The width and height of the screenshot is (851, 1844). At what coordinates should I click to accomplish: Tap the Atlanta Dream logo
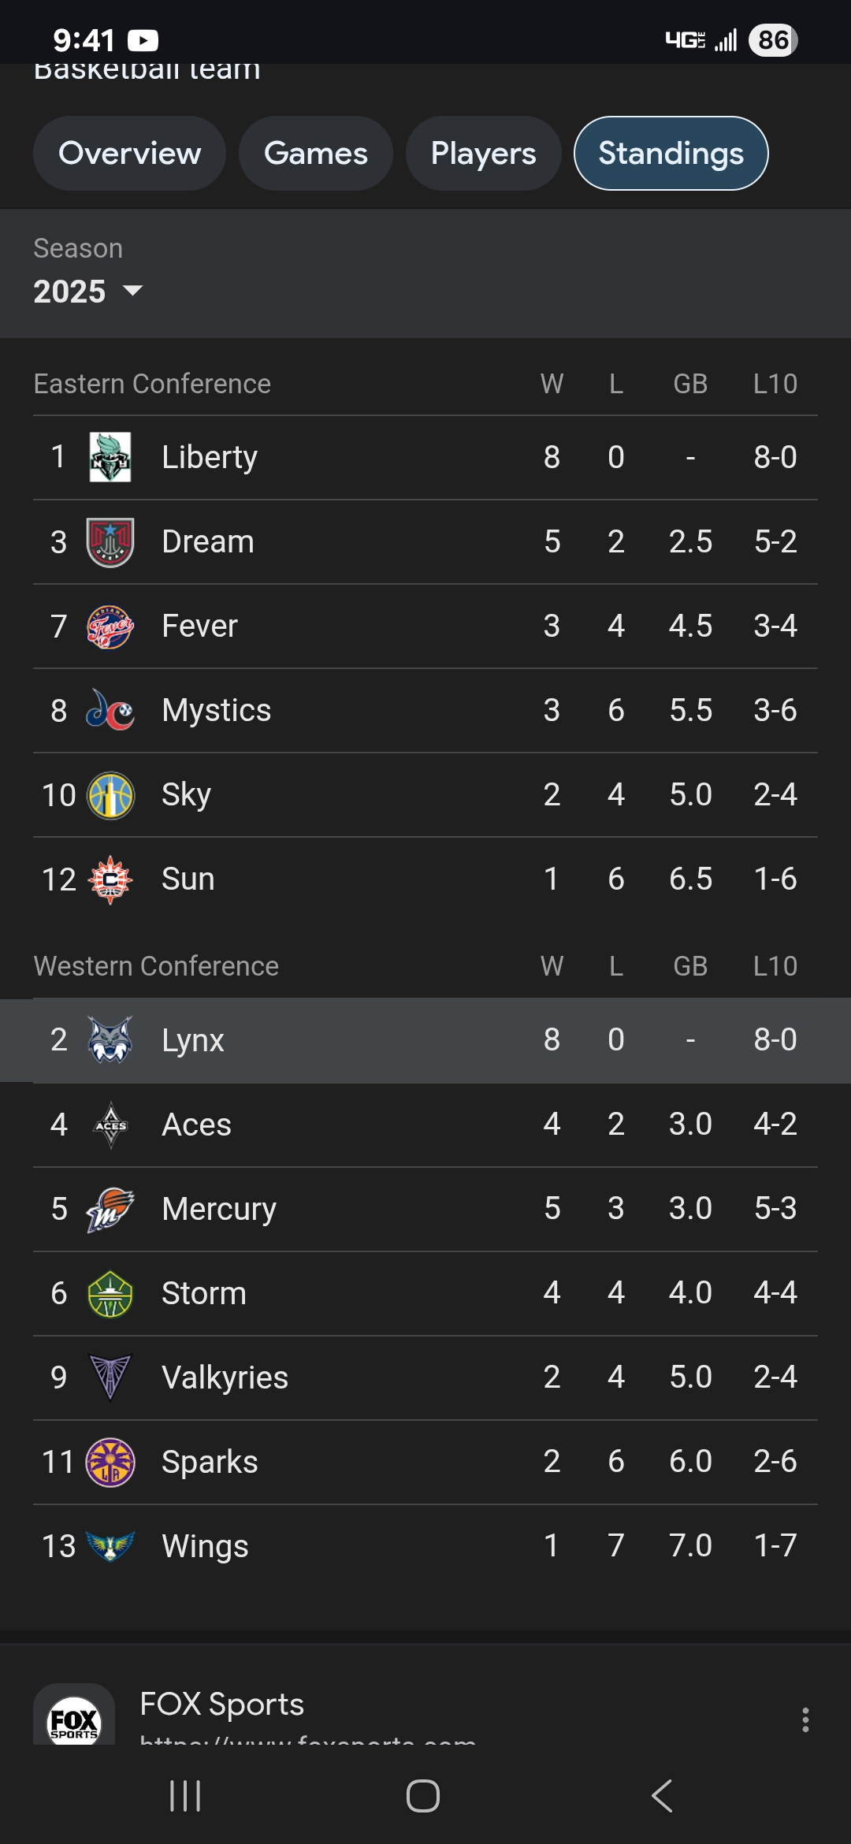pos(110,542)
